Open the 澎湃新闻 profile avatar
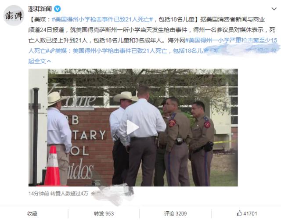This screenshot has width=281, height=220. pos(14,15)
